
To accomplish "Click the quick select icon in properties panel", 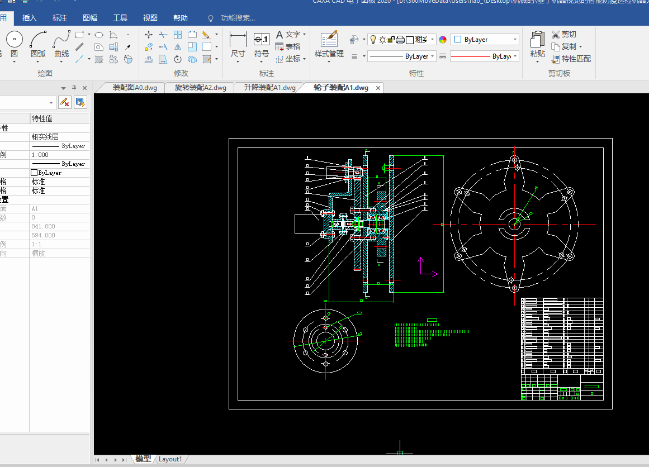I will tap(80, 102).
